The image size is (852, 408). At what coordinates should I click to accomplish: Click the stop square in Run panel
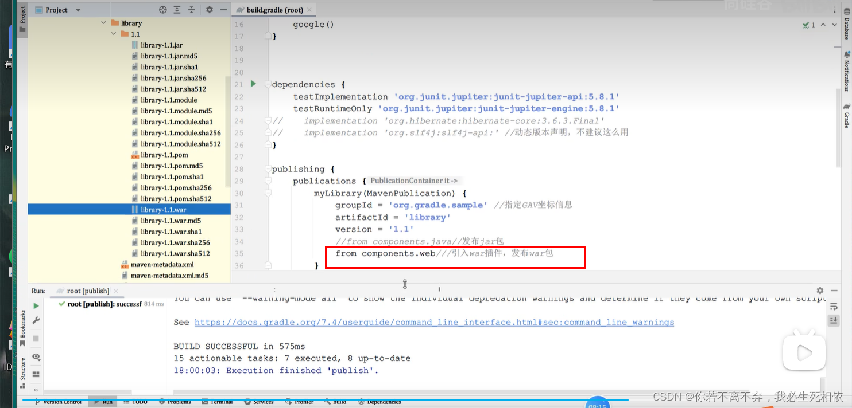coord(36,339)
